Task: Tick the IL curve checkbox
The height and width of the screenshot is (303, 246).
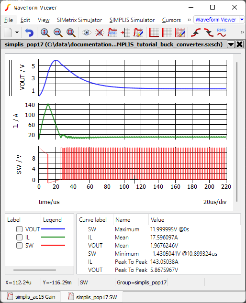Action: click(19, 238)
